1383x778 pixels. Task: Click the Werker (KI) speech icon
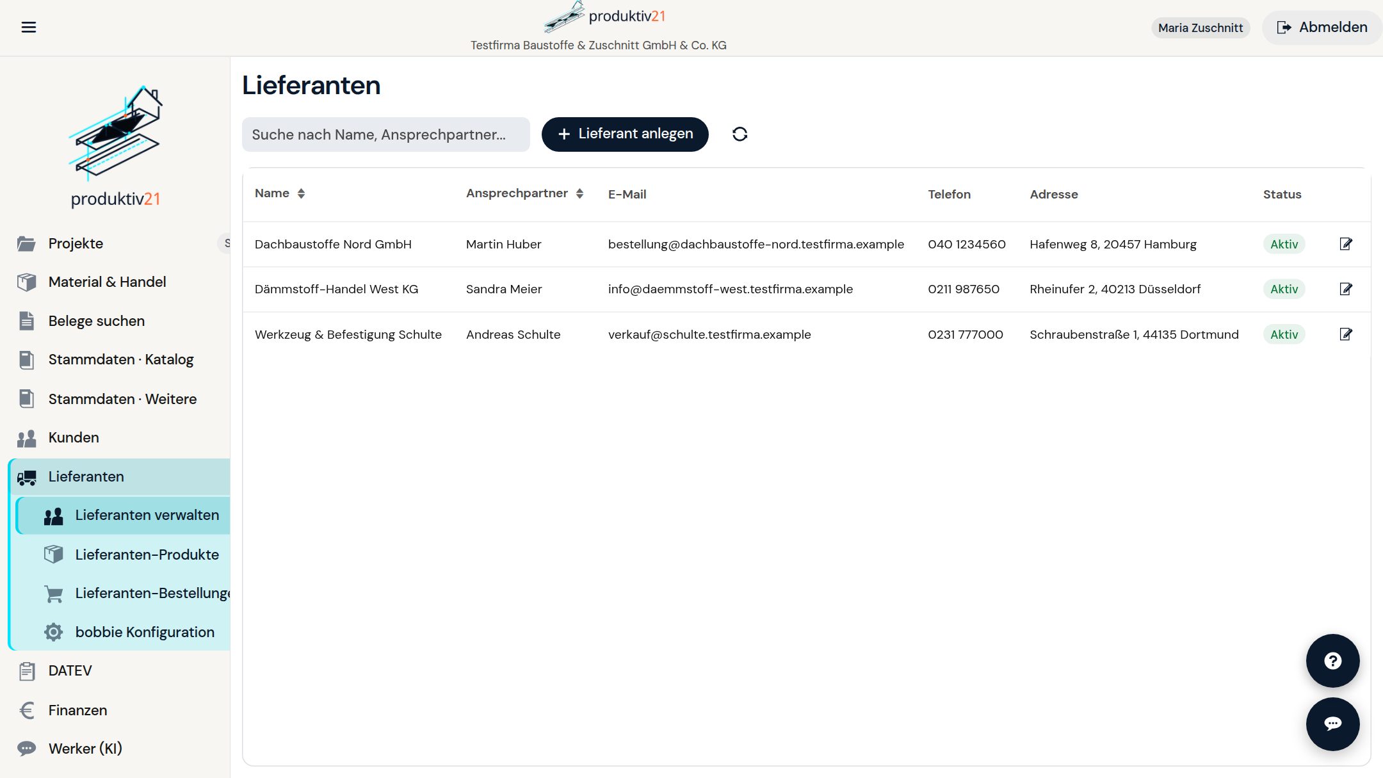(26, 749)
